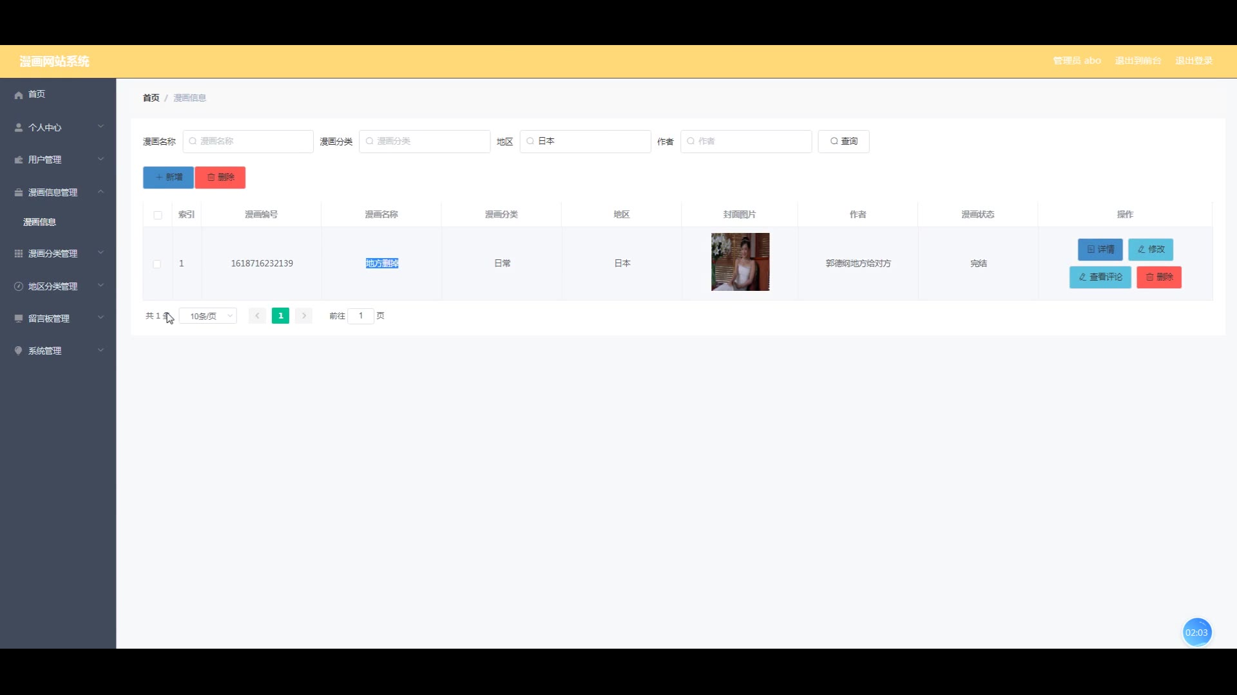
Task: Open the 10条/页 page size dropdown
Action: [208, 316]
